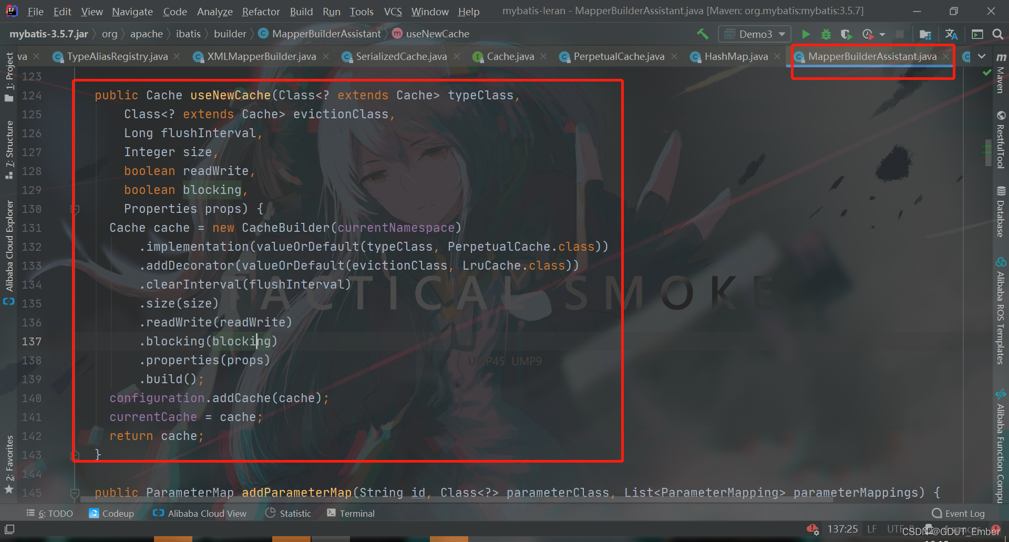
Task: Click the profiler run clock icon
Action: coord(868,34)
